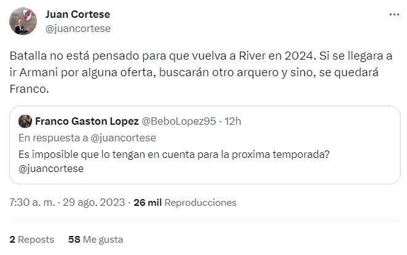Open the quoted tweet's 12h timestamp
This screenshot has height=255, width=407.
(x=231, y=121)
